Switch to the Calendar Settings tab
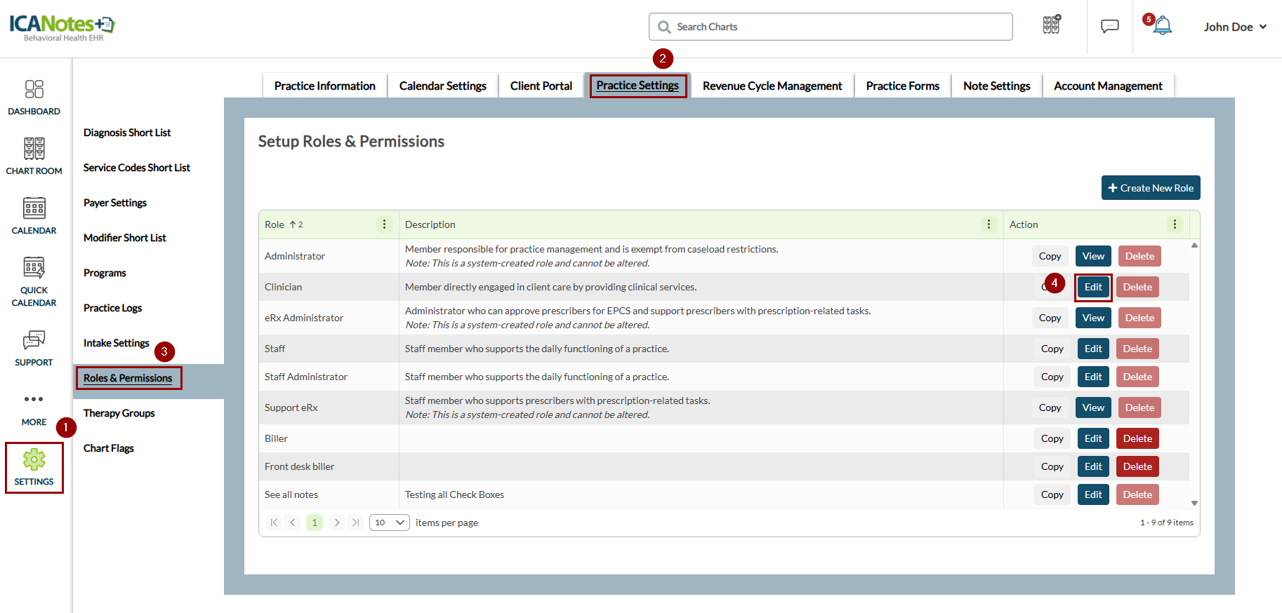The image size is (1282, 613). 443,86
